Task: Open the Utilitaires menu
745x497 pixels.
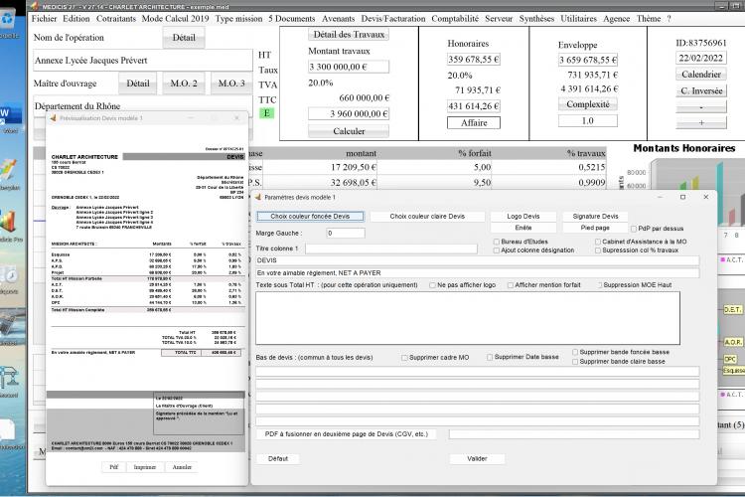Action: point(578,19)
